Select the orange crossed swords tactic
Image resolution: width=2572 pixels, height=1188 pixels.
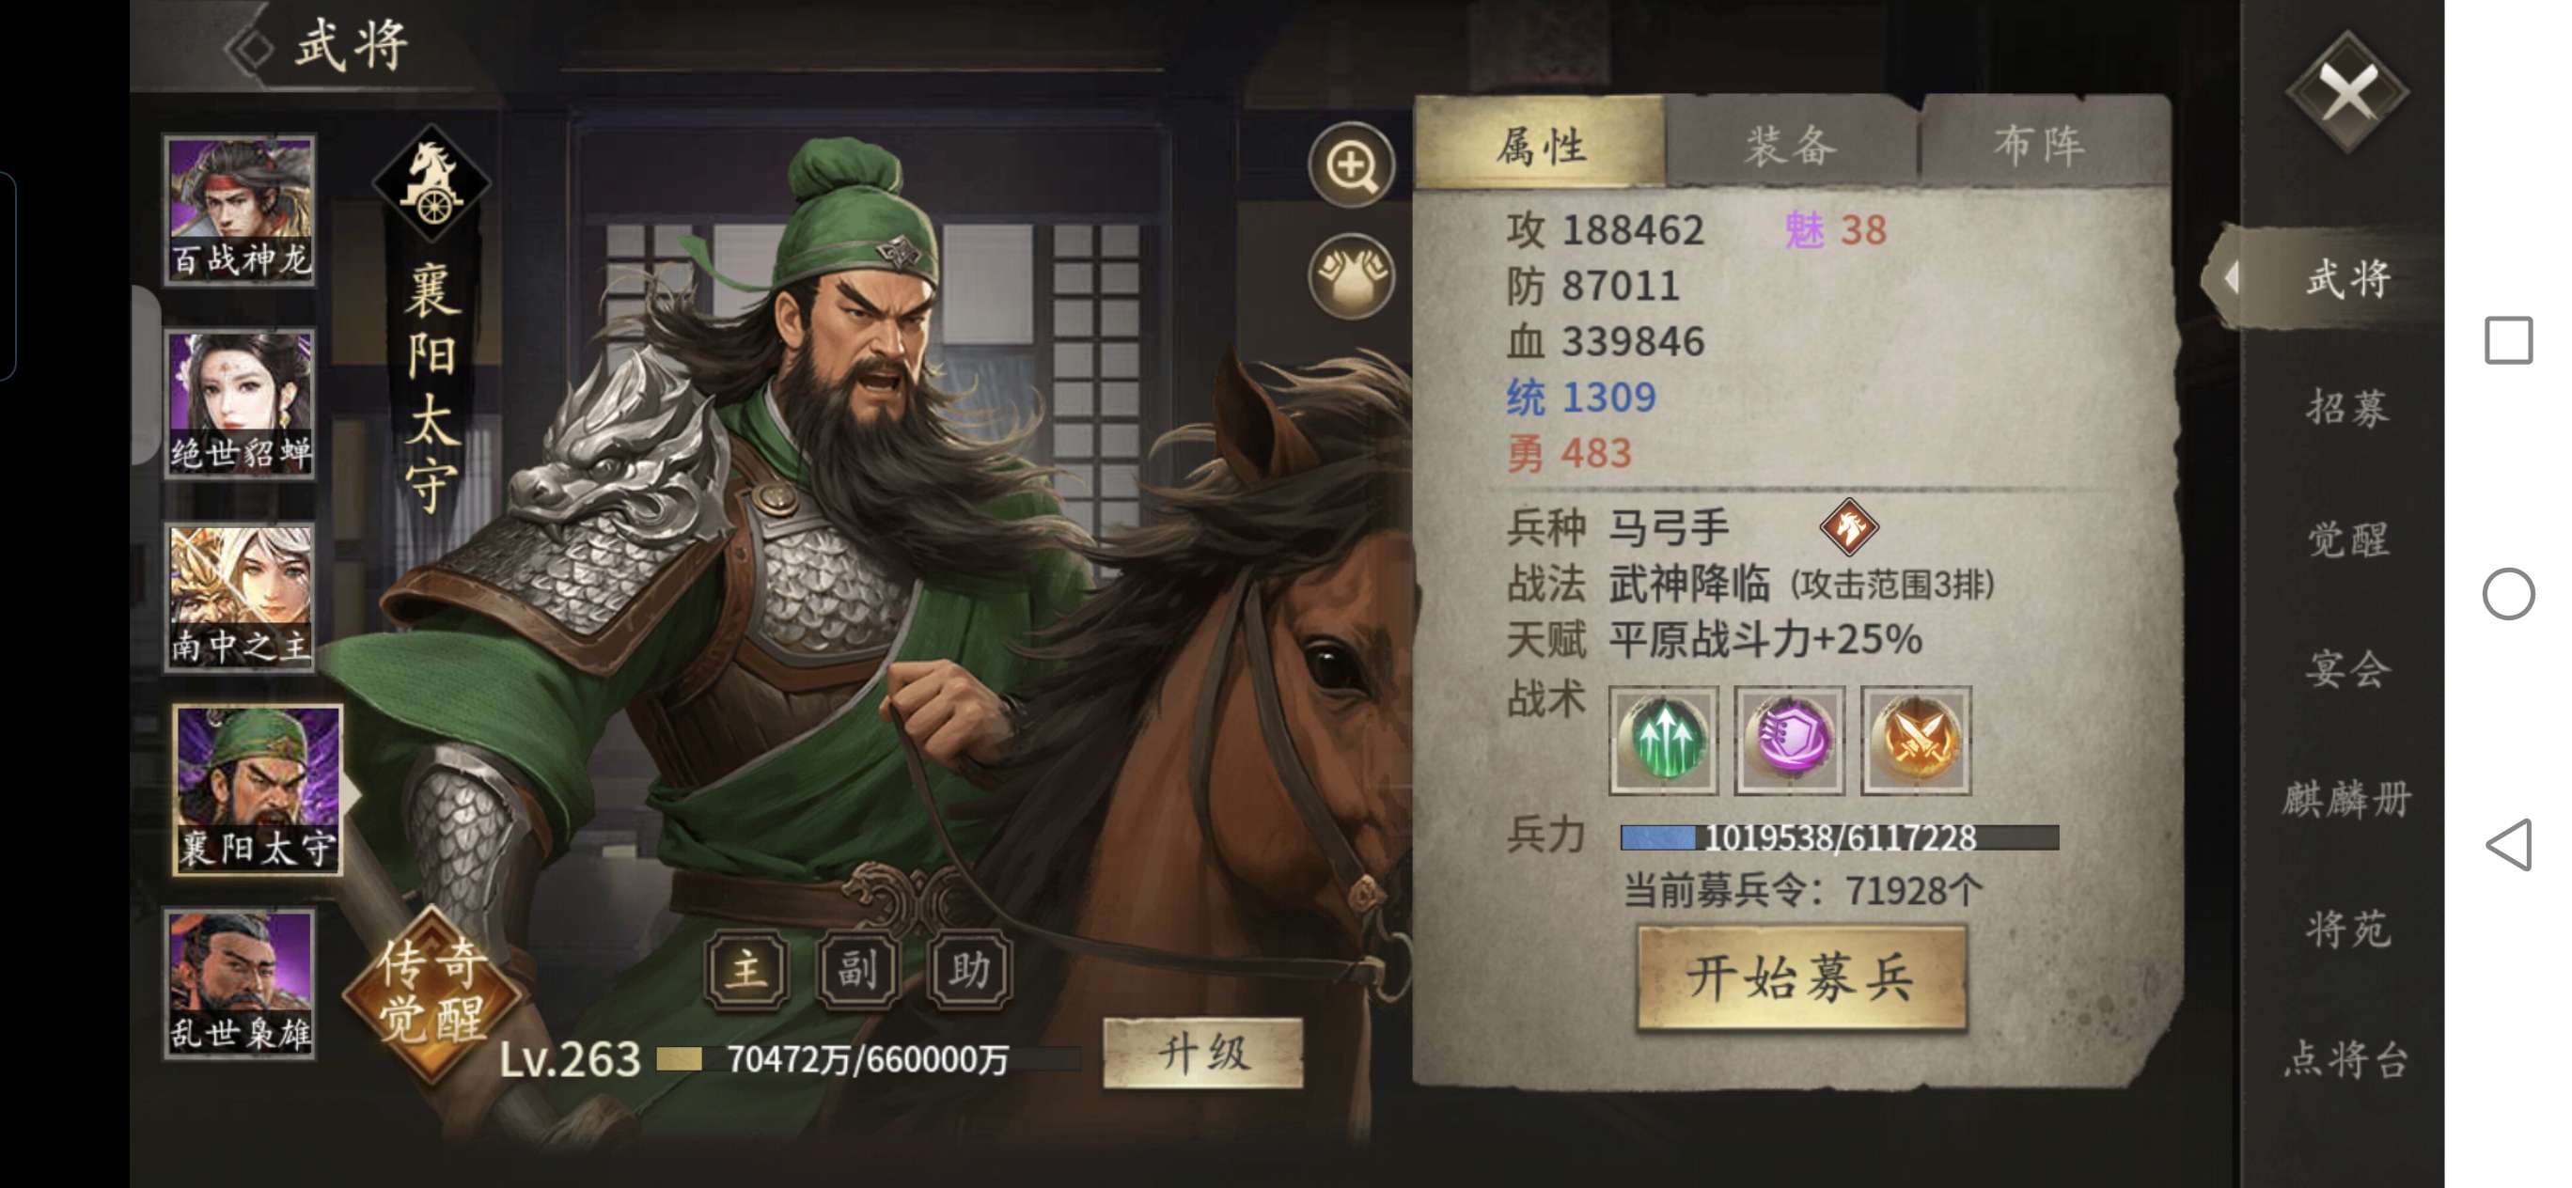point(1916,740)
